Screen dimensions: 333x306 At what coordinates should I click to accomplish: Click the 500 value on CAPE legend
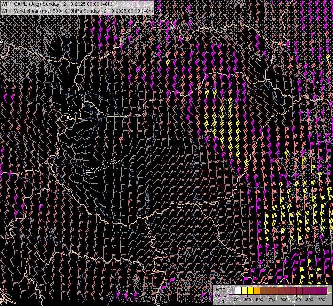tap(260, 300)
